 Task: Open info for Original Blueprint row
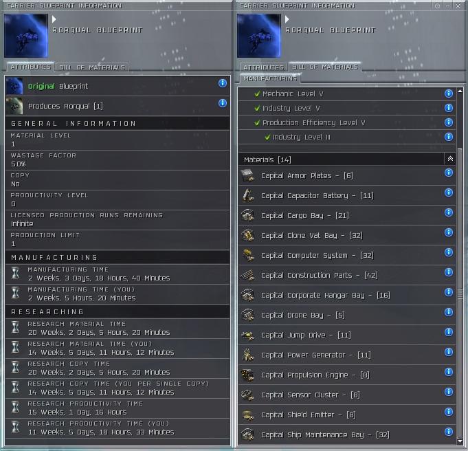click(x=223, y=83)
